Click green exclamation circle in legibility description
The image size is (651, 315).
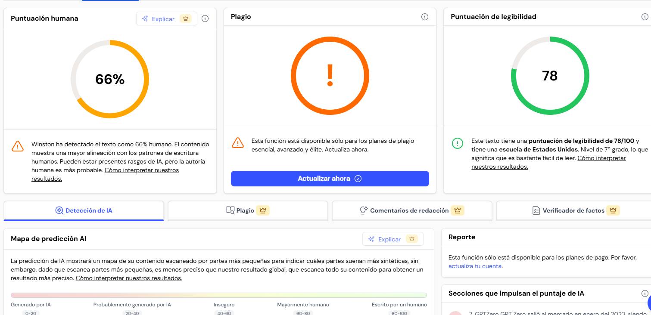coord(458,143)
